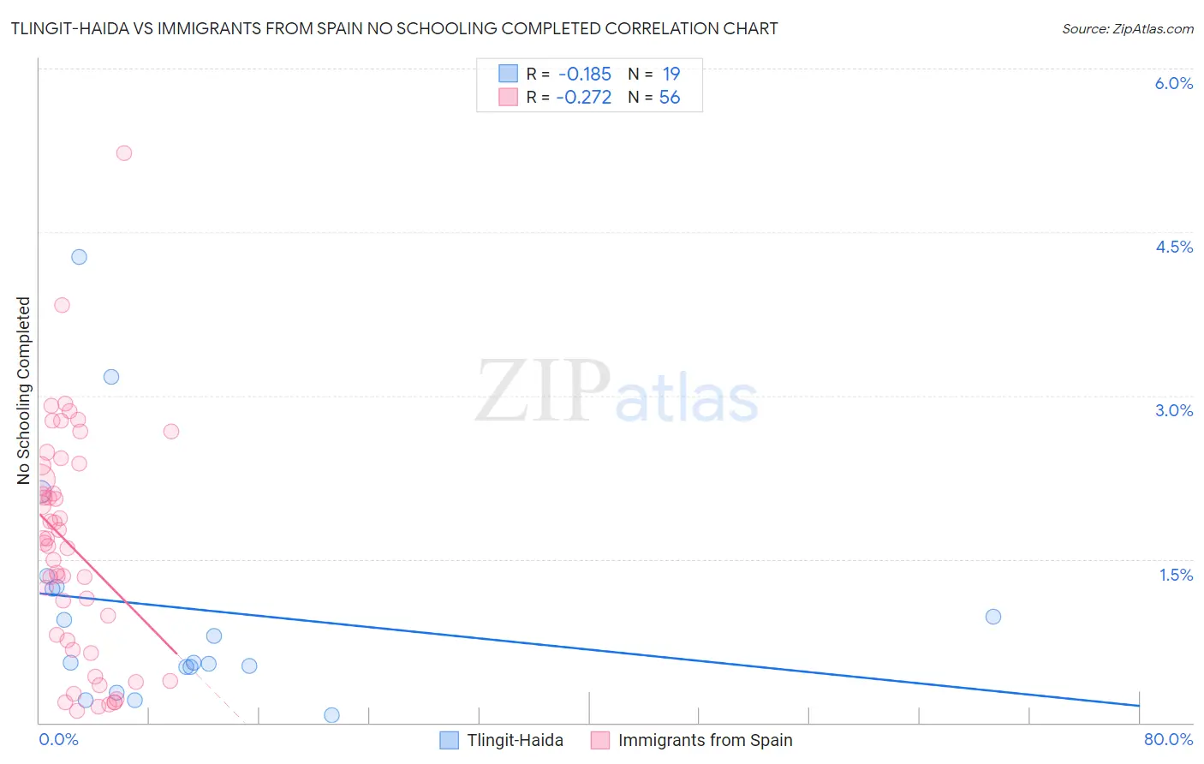Viewport: 1204px width, 764px height.
Task: Click the blue data point near 4.3%
Action: tap(79, 257)
